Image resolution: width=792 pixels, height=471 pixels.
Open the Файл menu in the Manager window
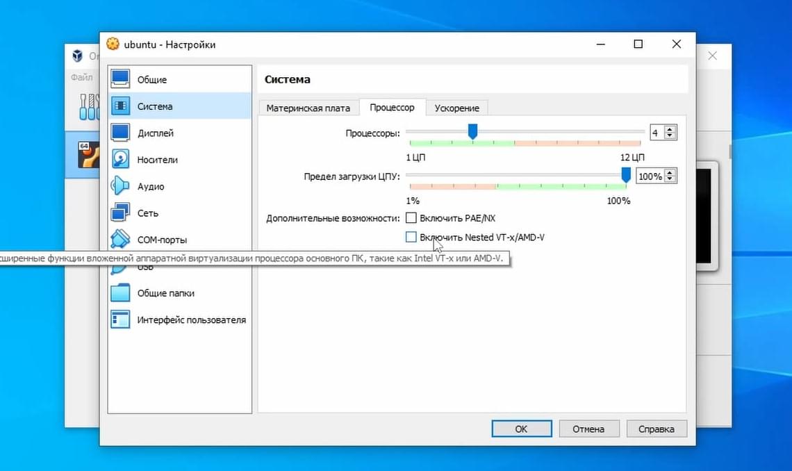tap(82, 77)
